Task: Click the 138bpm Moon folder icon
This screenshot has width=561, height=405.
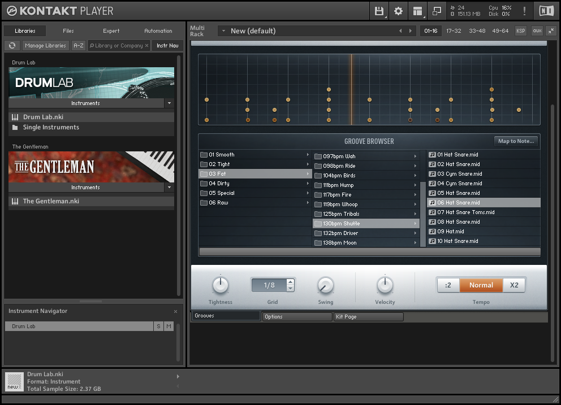Action: tap(318, 243)
